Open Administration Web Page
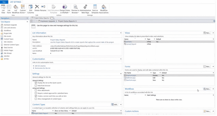 (x=85, y=9)
